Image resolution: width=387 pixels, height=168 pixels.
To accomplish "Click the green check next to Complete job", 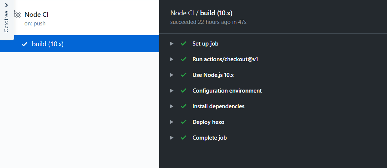I will tap(183, 138).
